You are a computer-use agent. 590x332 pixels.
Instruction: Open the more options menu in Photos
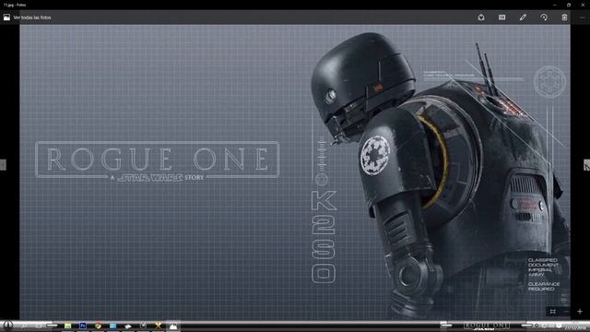(583, 18)
